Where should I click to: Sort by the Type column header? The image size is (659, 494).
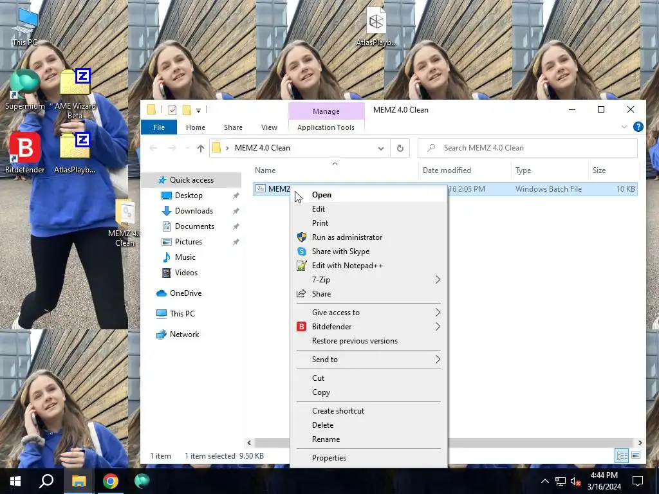[523, 170]
